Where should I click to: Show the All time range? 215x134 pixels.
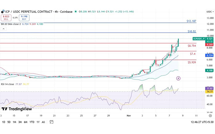click(x=43, y=122)
